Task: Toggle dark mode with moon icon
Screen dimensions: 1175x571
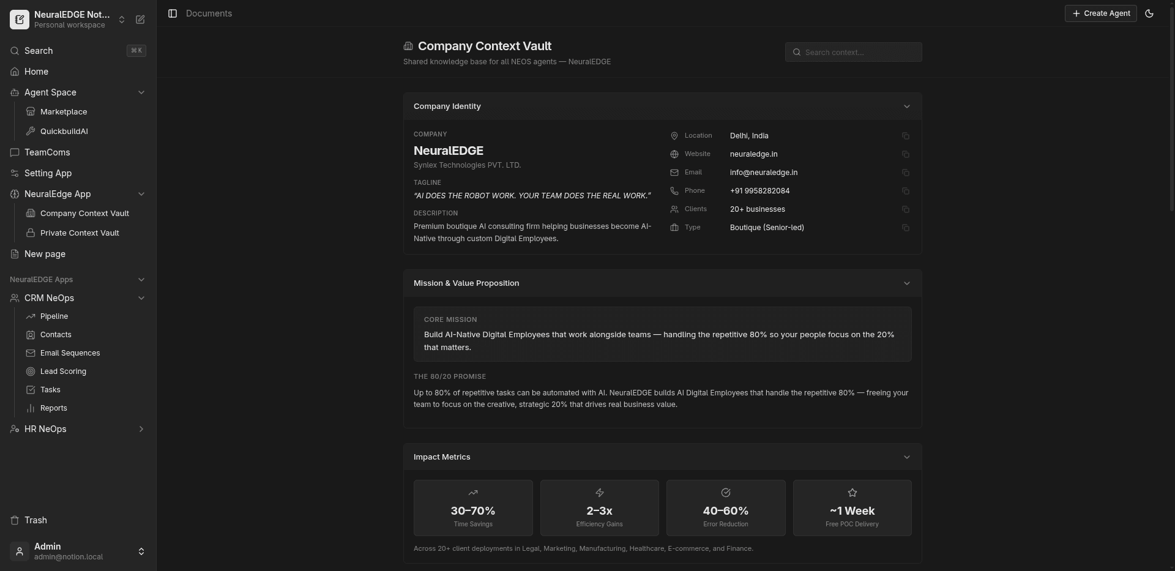Action: tap(1149, 13)
